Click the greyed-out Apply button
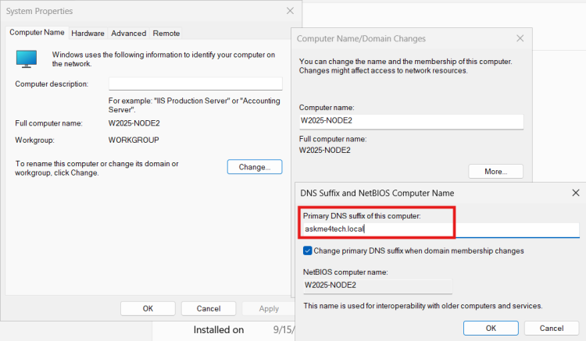Viewport: 586px width, 341px height. tap(269, 308)
